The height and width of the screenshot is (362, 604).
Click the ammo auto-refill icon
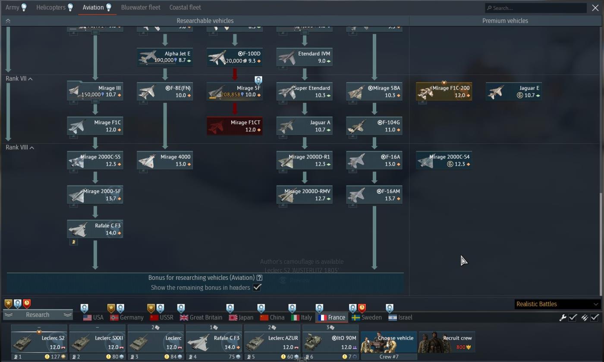[584, 317]
